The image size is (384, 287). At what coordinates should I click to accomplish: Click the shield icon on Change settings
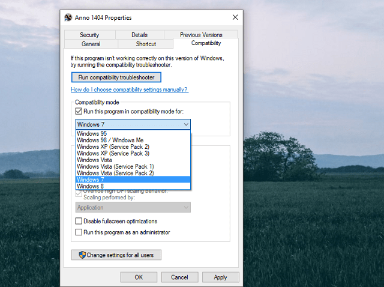[x=82, y=255]
